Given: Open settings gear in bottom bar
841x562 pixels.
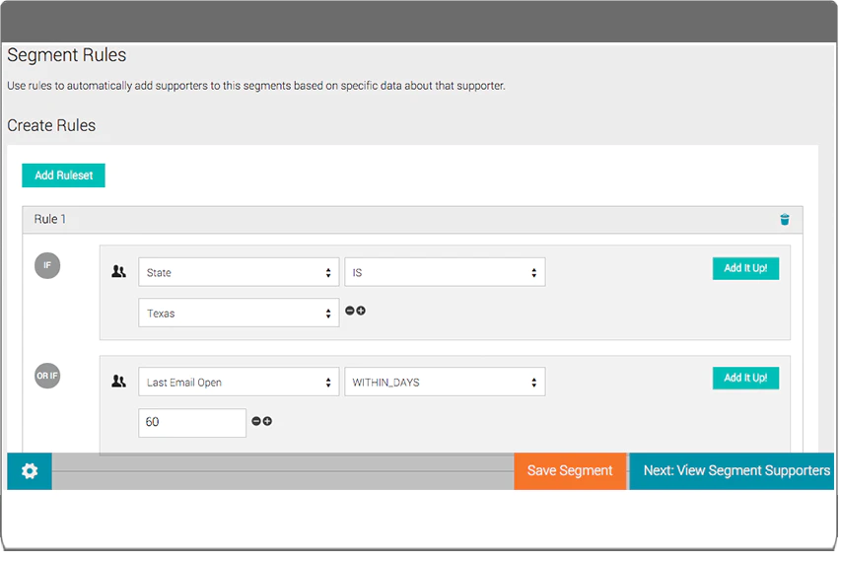Looking at the screenshot, I should click(x=30, y=471).
